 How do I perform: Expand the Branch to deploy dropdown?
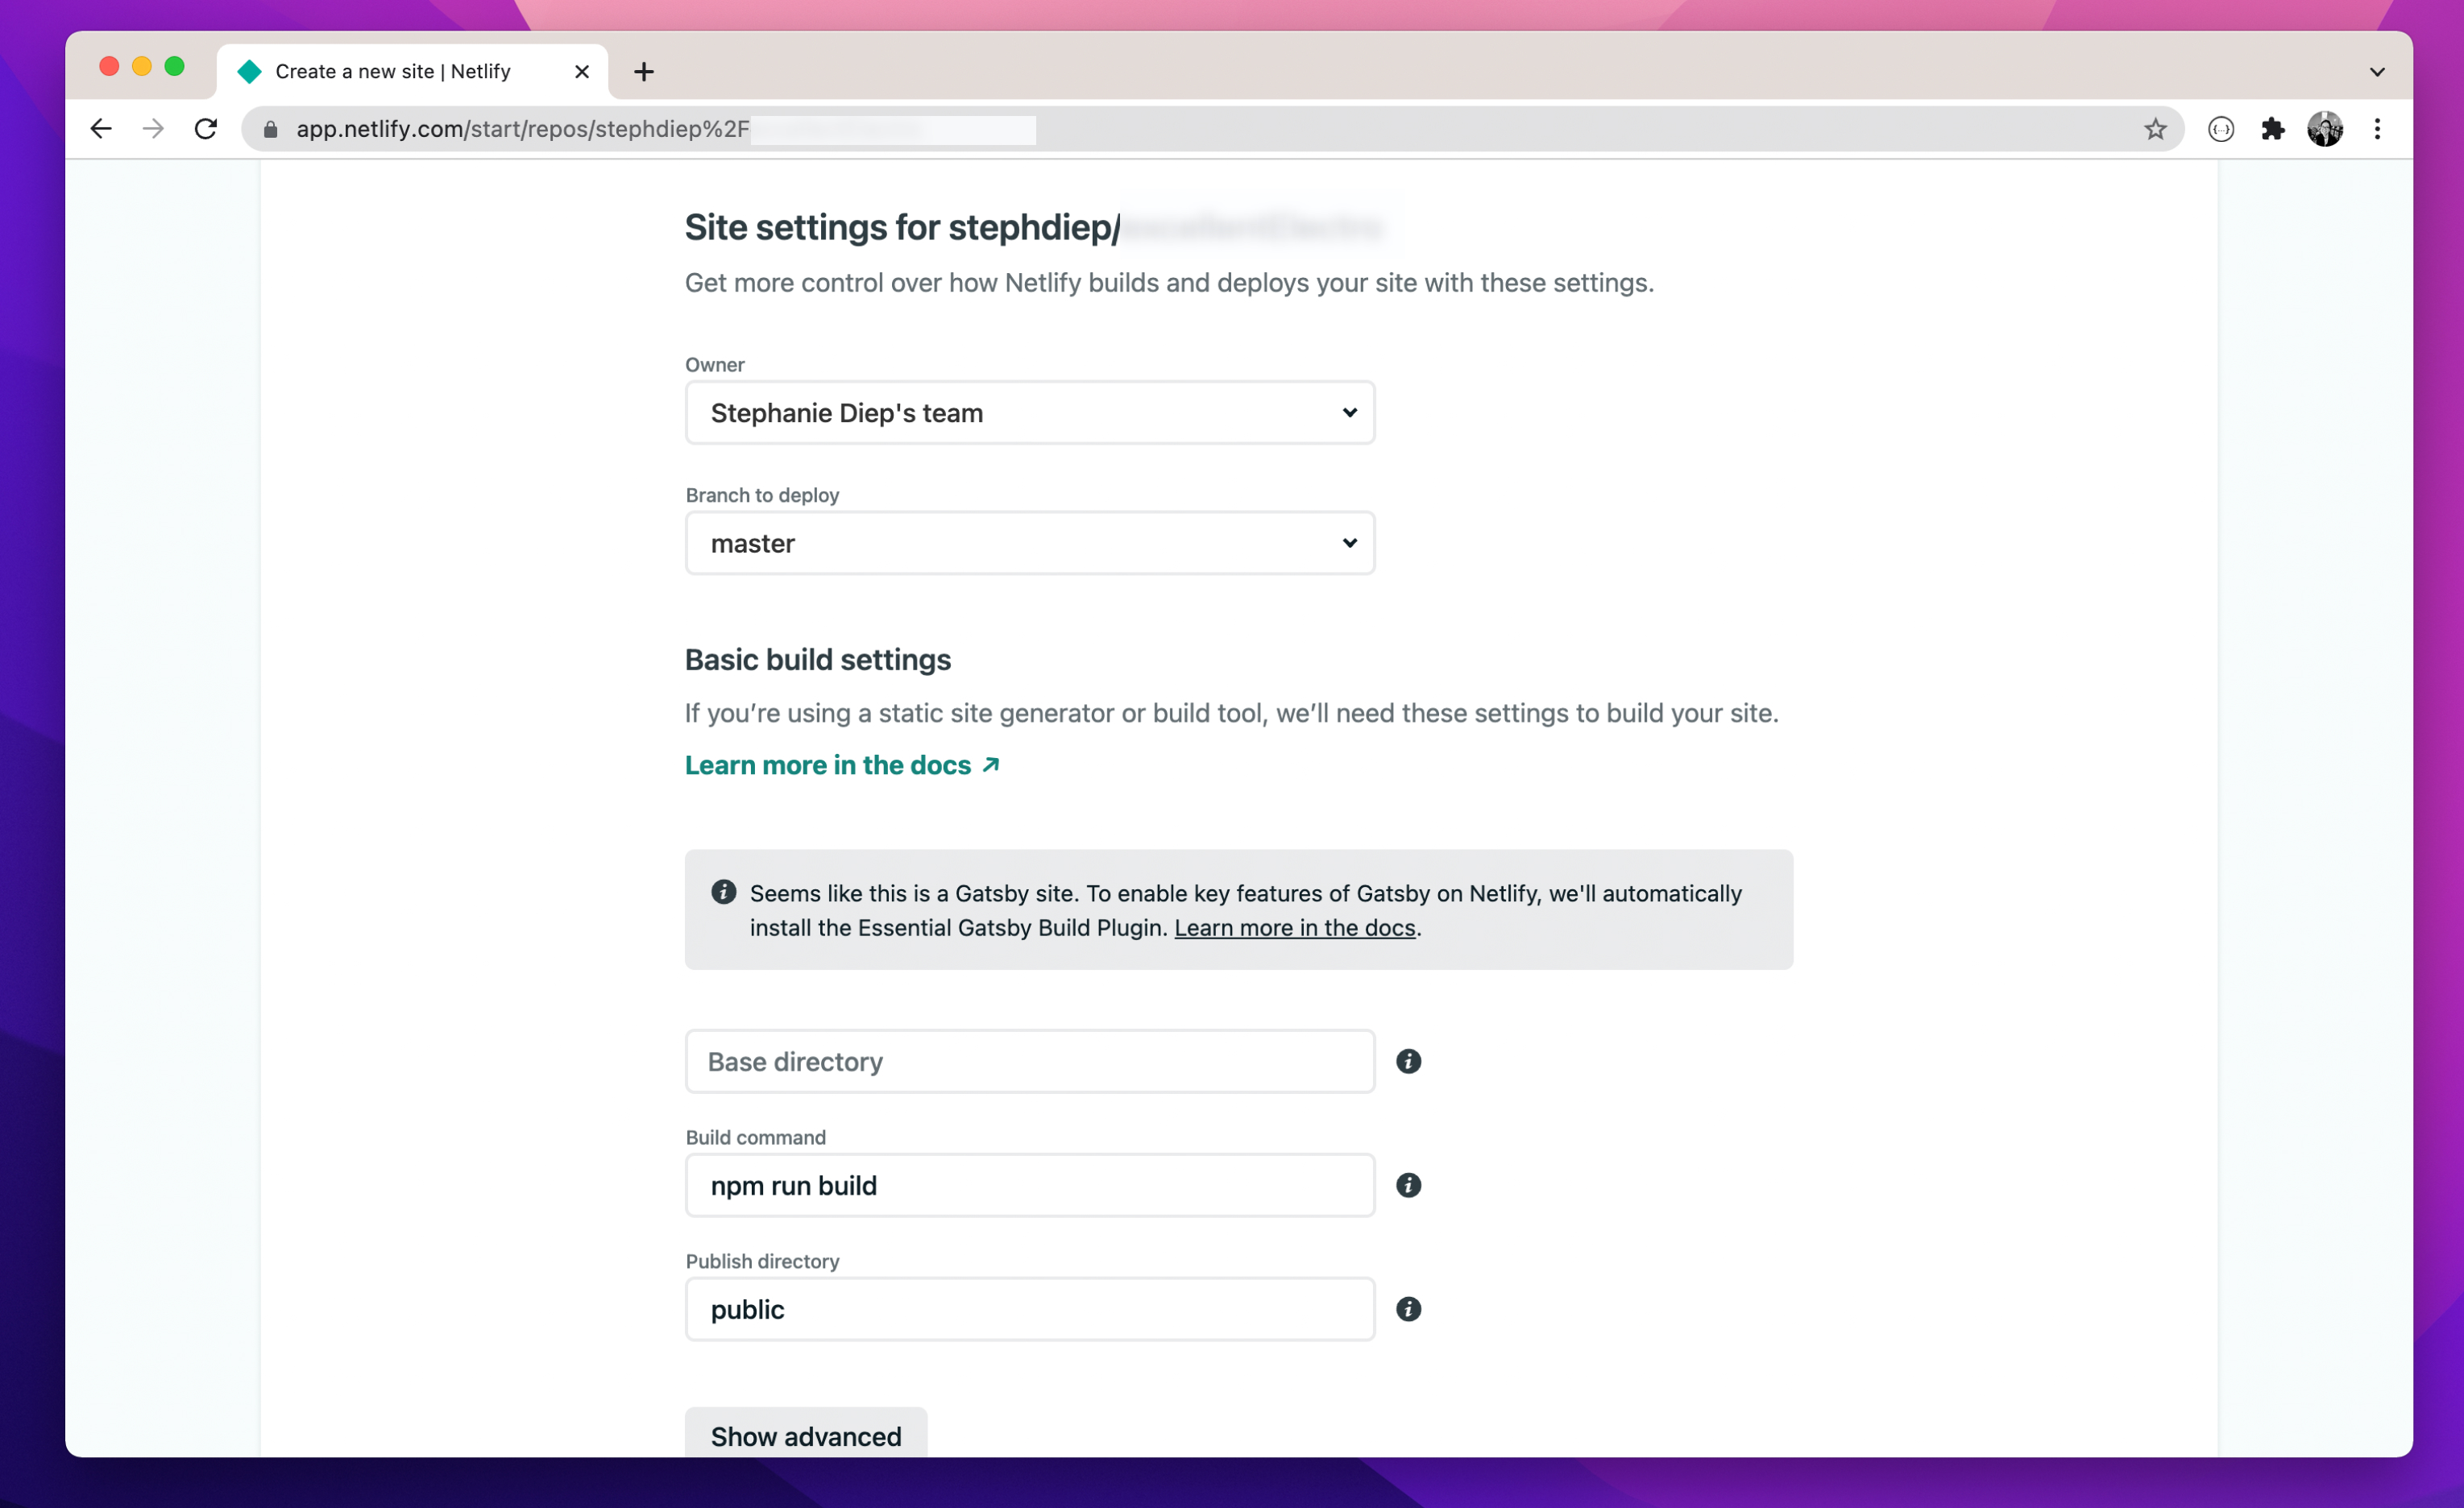pos(1029,543)
